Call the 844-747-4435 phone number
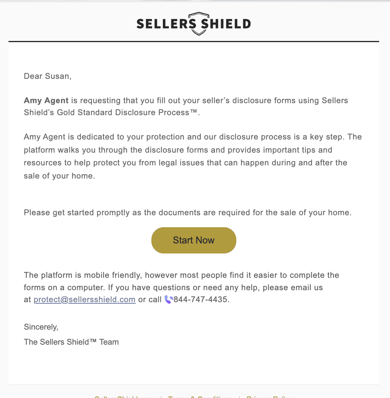 pyautogui.click(x=200, y=299)
